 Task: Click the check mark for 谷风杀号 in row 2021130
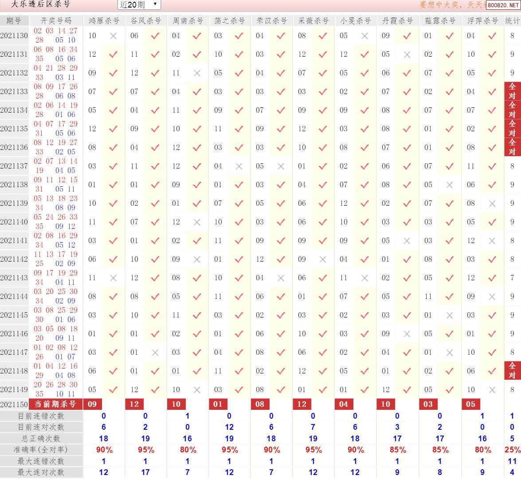pos(155,36)
